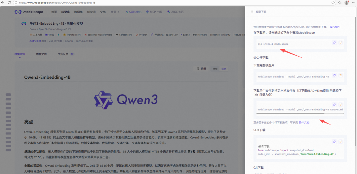Go back with the browser back arrow
Viewport: 357px width, 174px height.
point(3,3)
